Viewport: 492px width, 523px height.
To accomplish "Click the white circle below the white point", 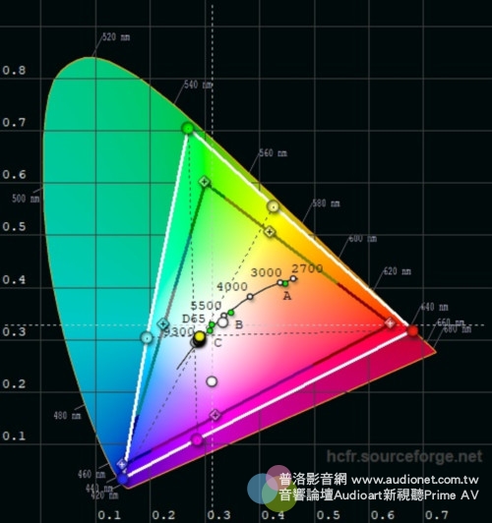I will click(x=212, y=381).
